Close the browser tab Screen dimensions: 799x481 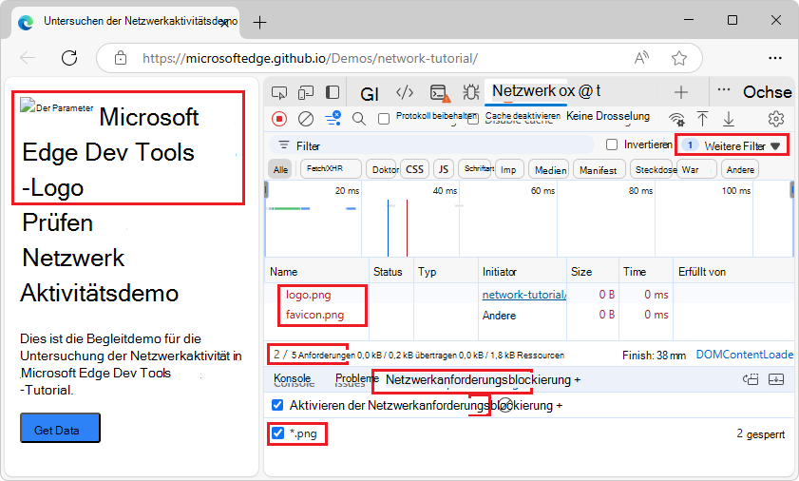click(224, 23)
